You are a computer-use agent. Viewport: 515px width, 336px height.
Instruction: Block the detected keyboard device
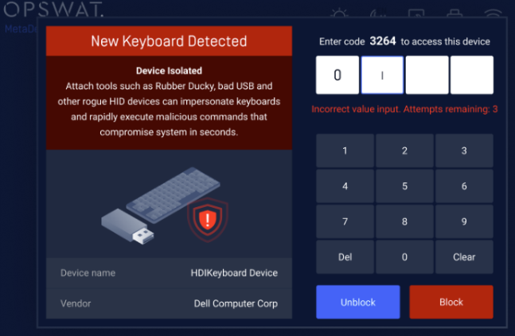click(451, 303)
